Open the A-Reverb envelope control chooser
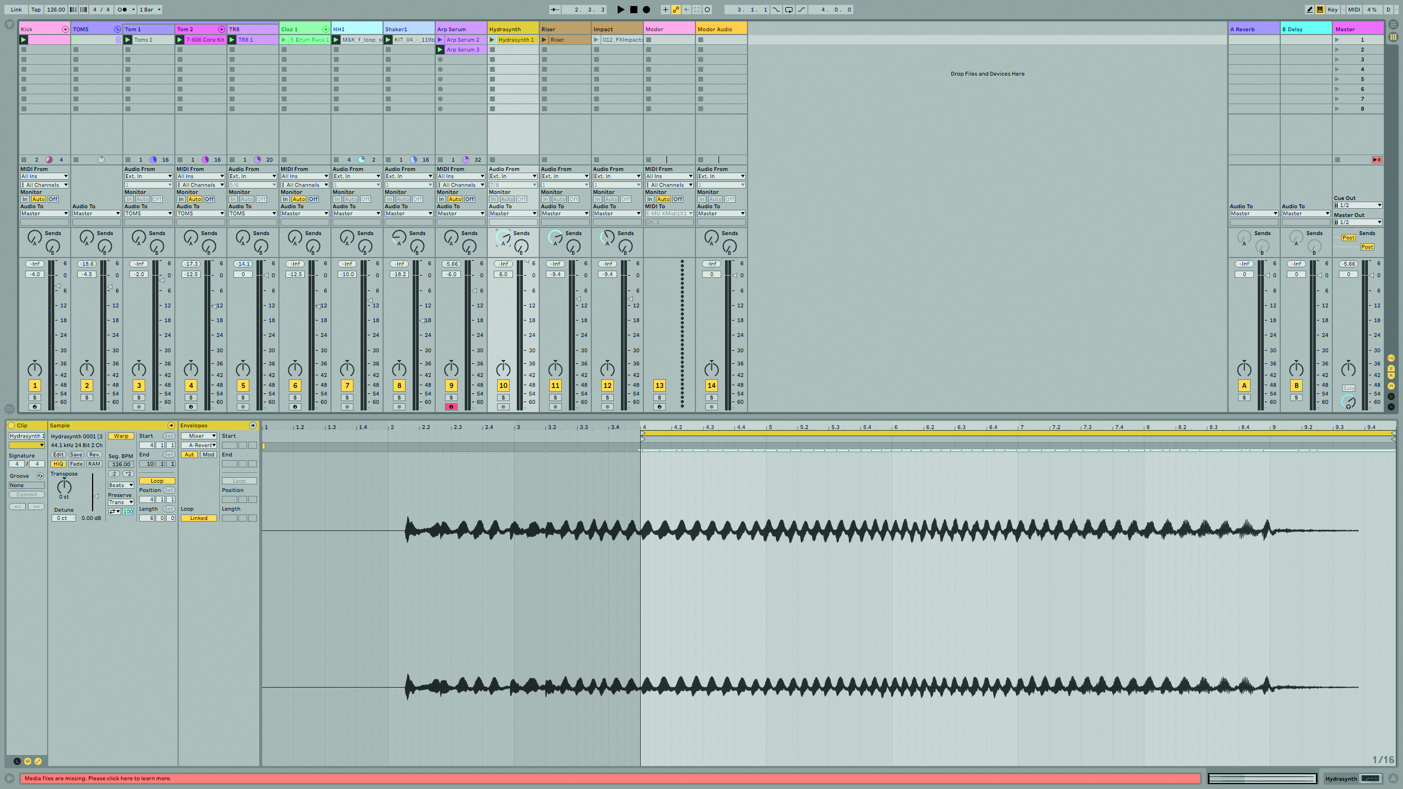The width and height of the screenshot is (1403, 789). tap(199, 445)
